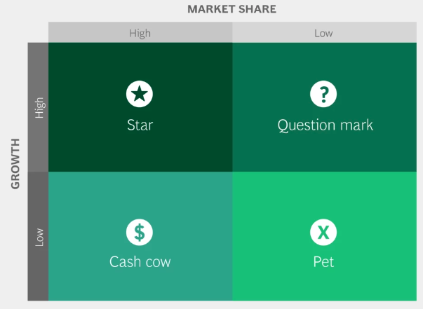The image size is (423, 309).
Task: Click the GROWTH vertical axis title
Action: (15, 164)
